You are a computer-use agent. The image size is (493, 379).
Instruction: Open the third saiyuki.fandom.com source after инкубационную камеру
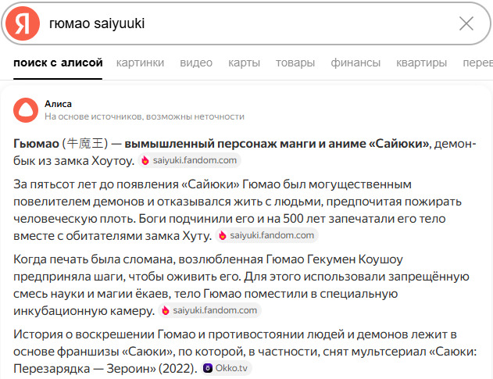pyautogui.click(x=210, y=310)
